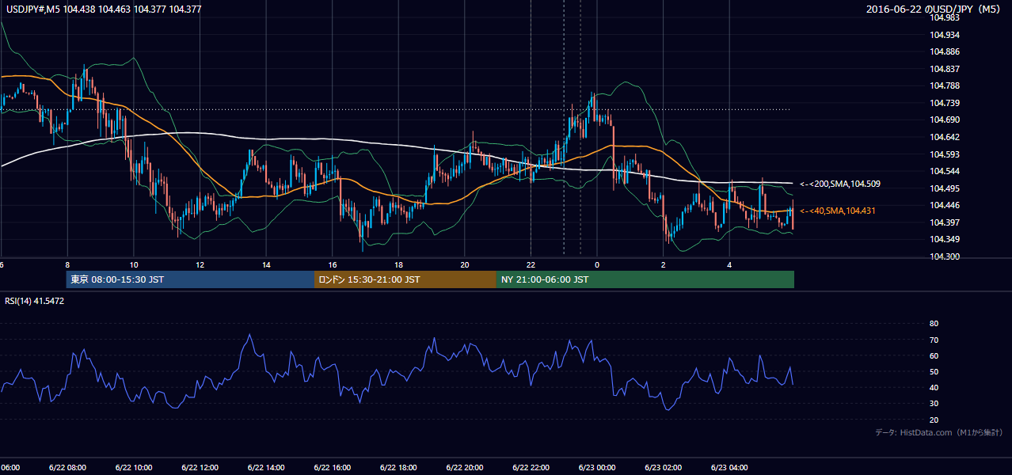Click RSI axis level 80
The height and width of the screenshot is (475, 1012).
coord(934,324)
